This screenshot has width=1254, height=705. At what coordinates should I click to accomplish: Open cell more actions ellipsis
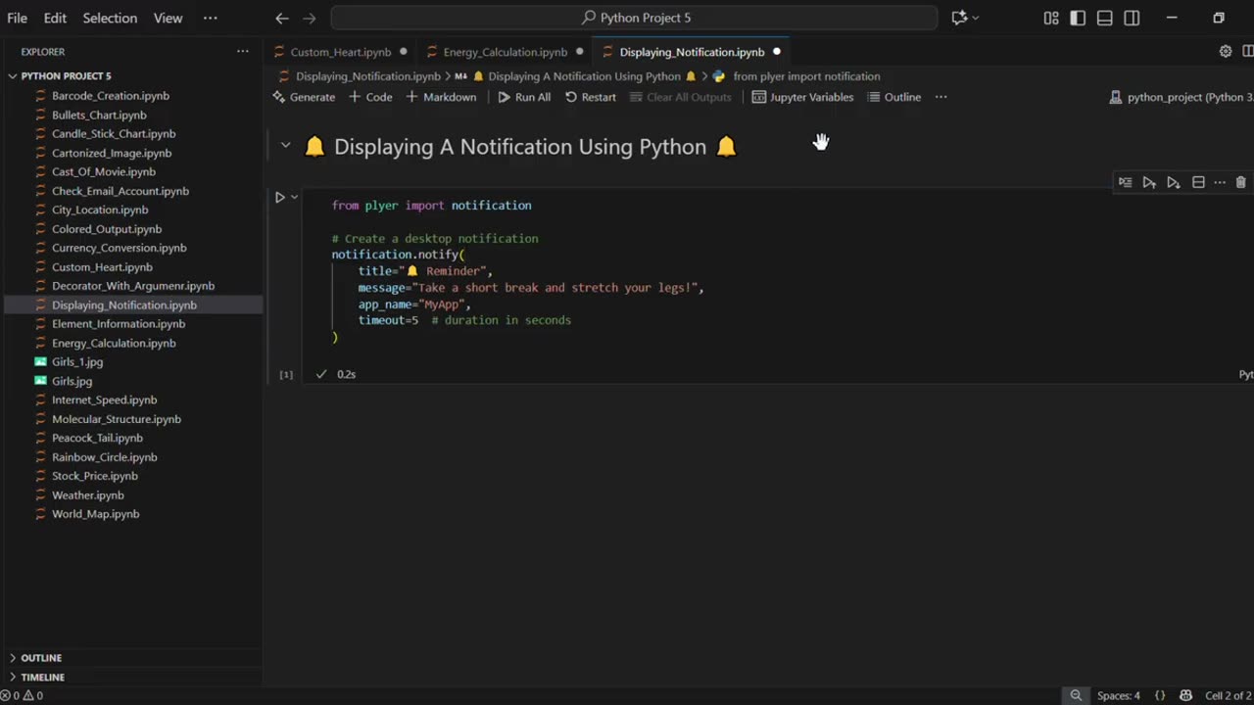tap(1220, 182)
